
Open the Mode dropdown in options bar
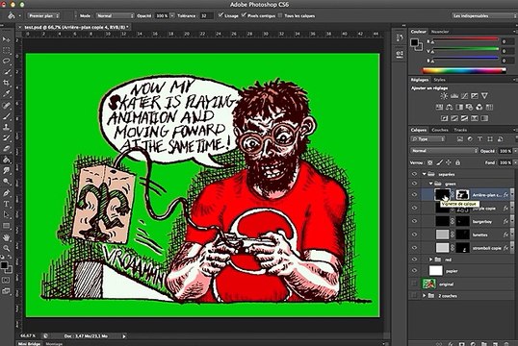(115, 15)
